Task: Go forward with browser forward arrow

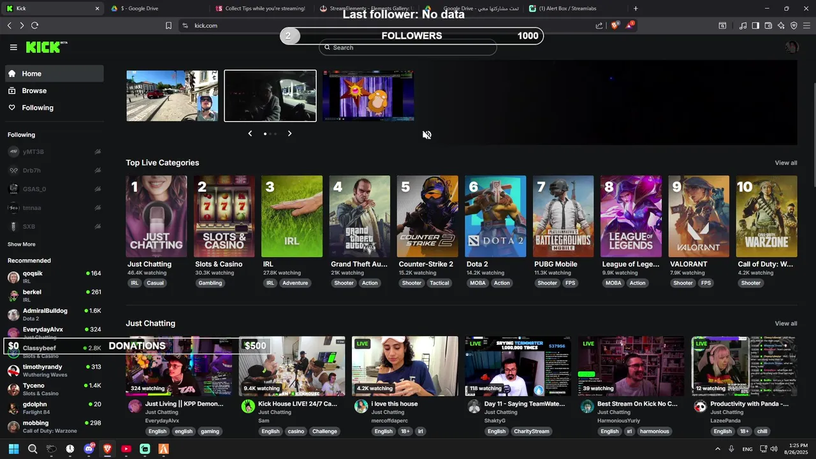Action: 22,25
